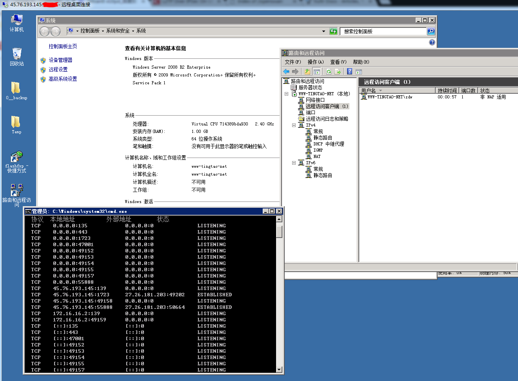Click the 用户名 column sort arrow
This screenshot has width=518, height=381.
click(x=380, y=91)
